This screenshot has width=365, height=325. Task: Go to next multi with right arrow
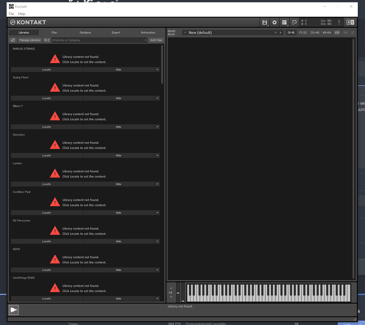pyautogui.click(x=280, y=33)
